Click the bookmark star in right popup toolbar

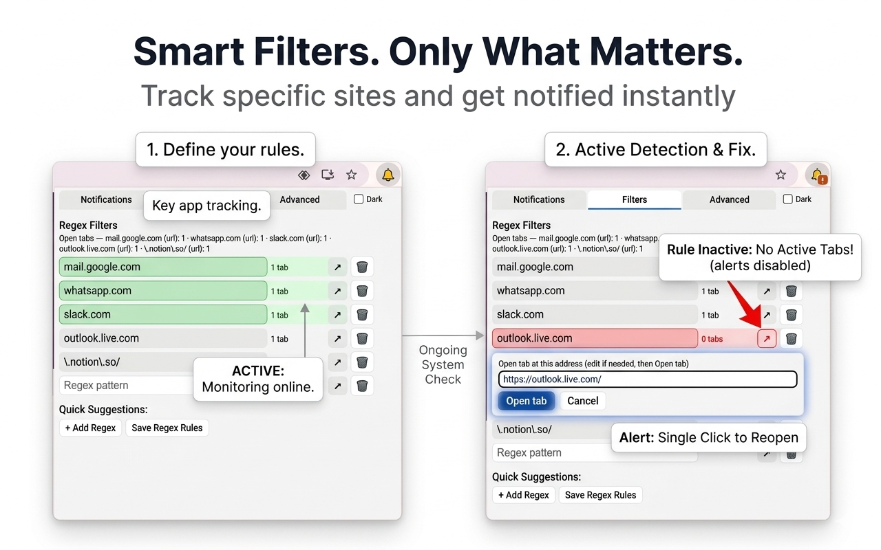[x=781, y=175]
